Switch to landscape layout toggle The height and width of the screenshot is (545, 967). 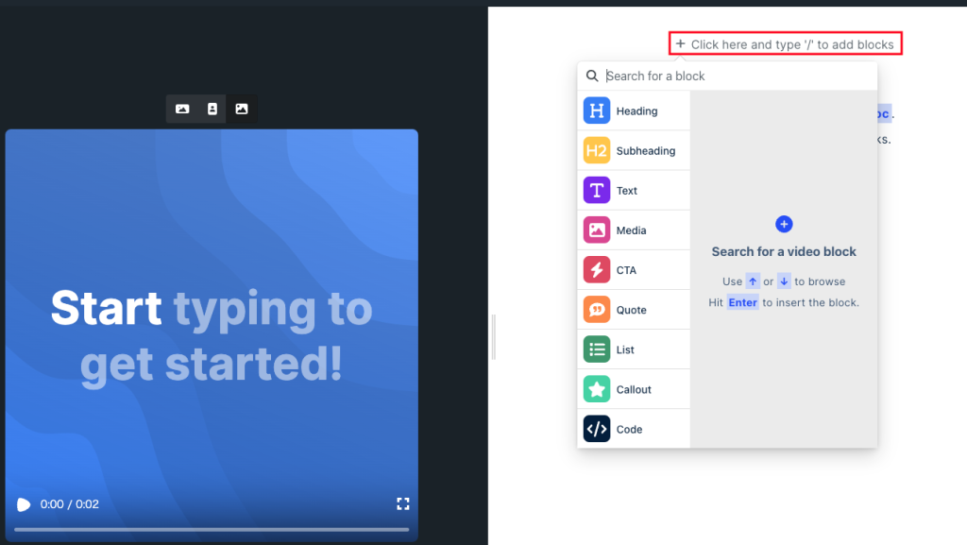tap(182, 110)
